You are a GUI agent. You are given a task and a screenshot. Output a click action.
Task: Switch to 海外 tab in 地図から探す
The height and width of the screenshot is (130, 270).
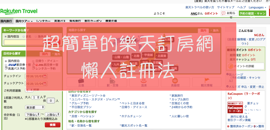tap(215, 31)
